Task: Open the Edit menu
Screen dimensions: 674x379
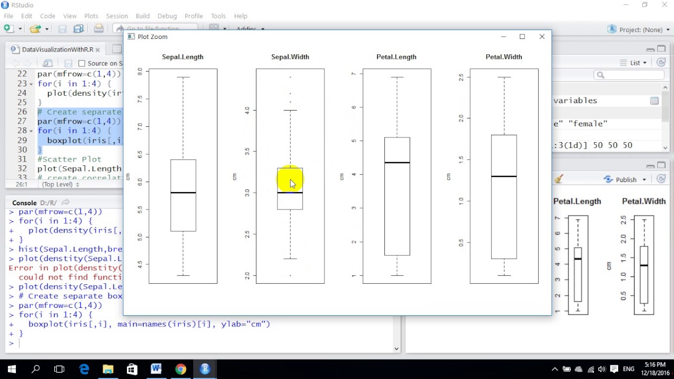Action: tap(26, 16)
